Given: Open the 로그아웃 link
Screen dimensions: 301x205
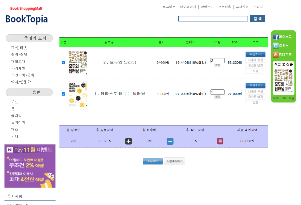Looking at the screenshot, I should click(x=169, y=7).
